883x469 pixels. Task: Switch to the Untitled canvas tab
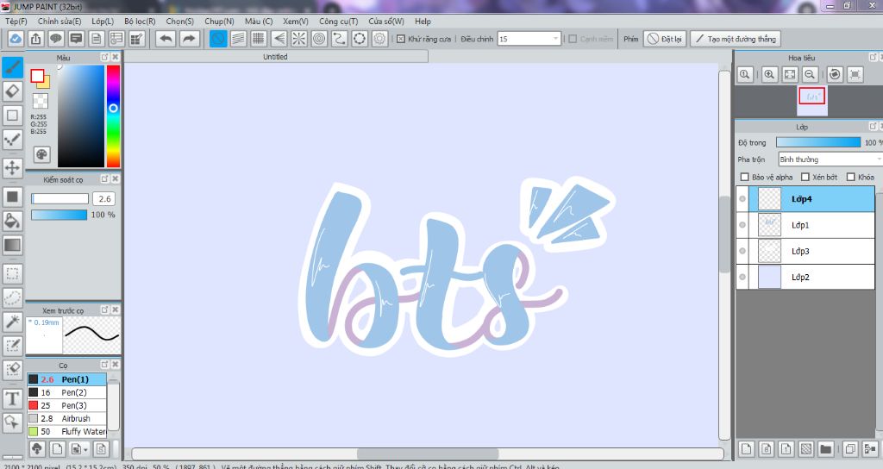(275, 57)
